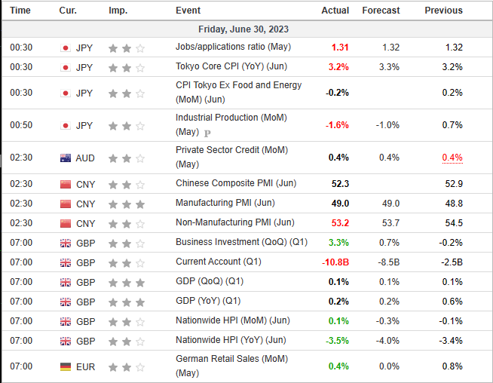Image resolution: width=493 pixels, height=383 pixels.
Task: Click German flag beside German Retail Sales
Action: (65, 366)
